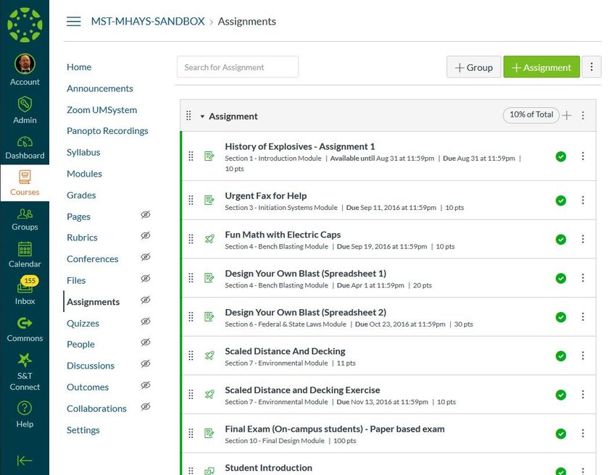The image size is (616, 475).
Task: Open the Help question mark icon
Action: [x=25, y=408]
